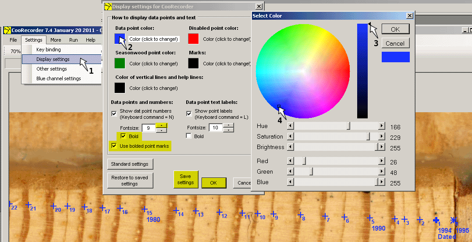Screen dimensions: 472x242
Task: Click OK in Select Color dialog
Action: click(395, 29)
